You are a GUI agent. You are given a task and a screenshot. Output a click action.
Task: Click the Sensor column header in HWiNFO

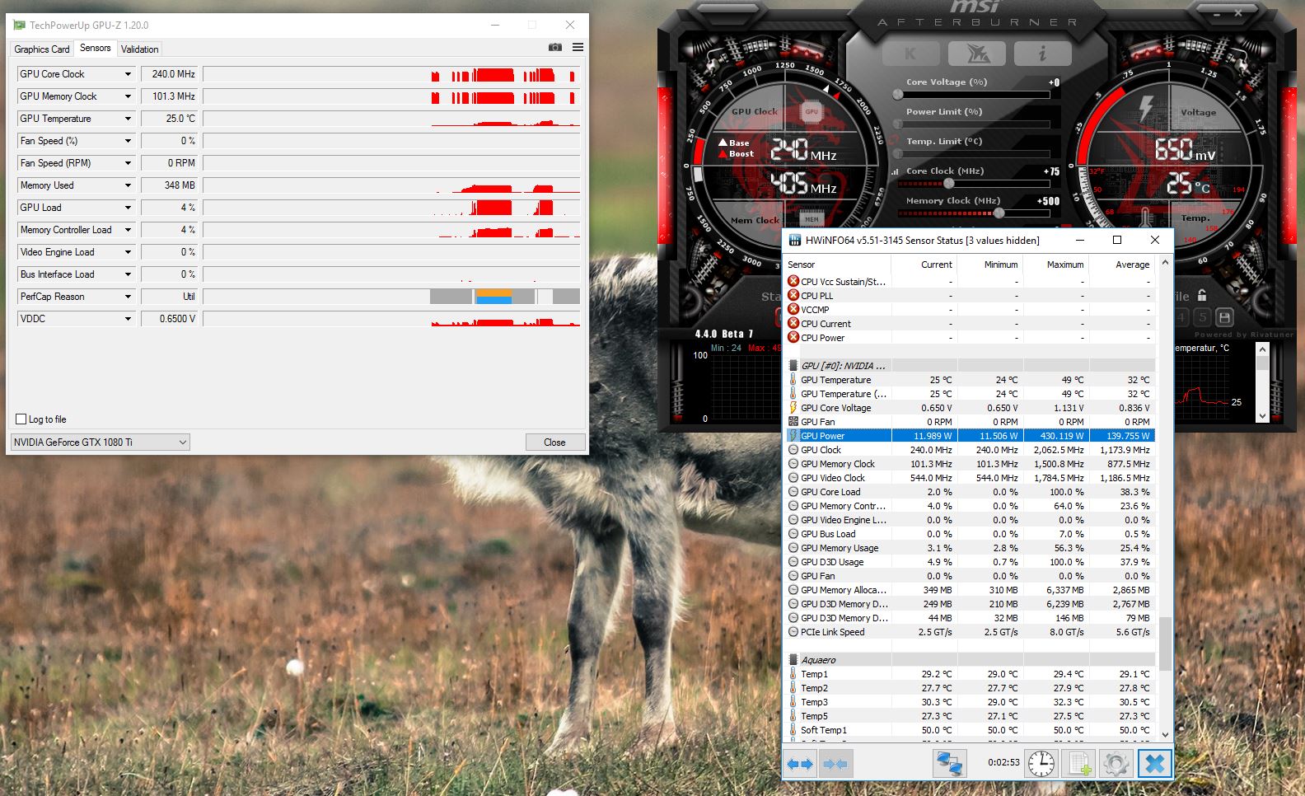coord(837,265)
